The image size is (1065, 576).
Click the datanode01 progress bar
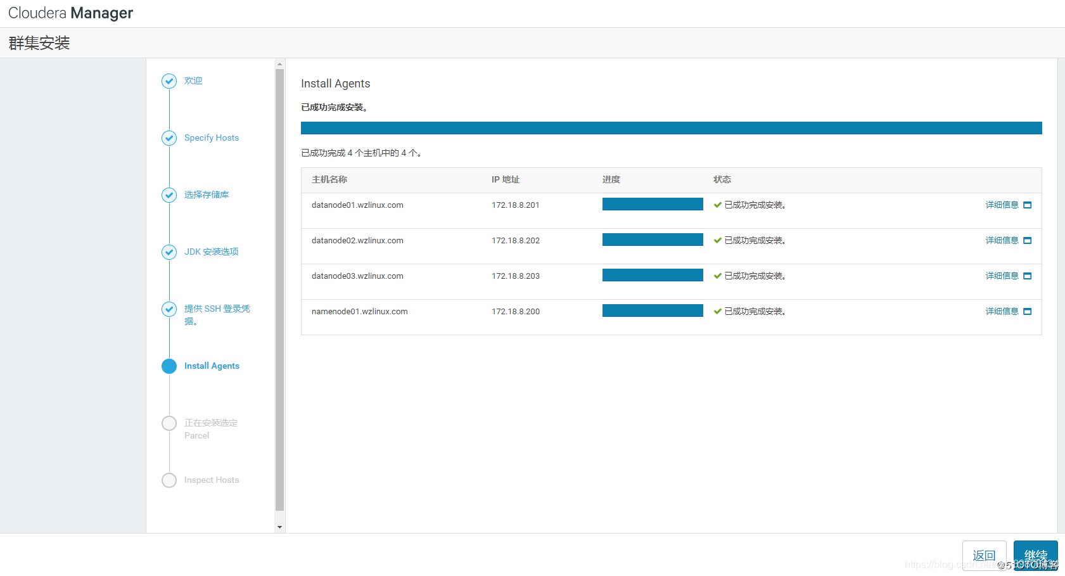point(653,204)
